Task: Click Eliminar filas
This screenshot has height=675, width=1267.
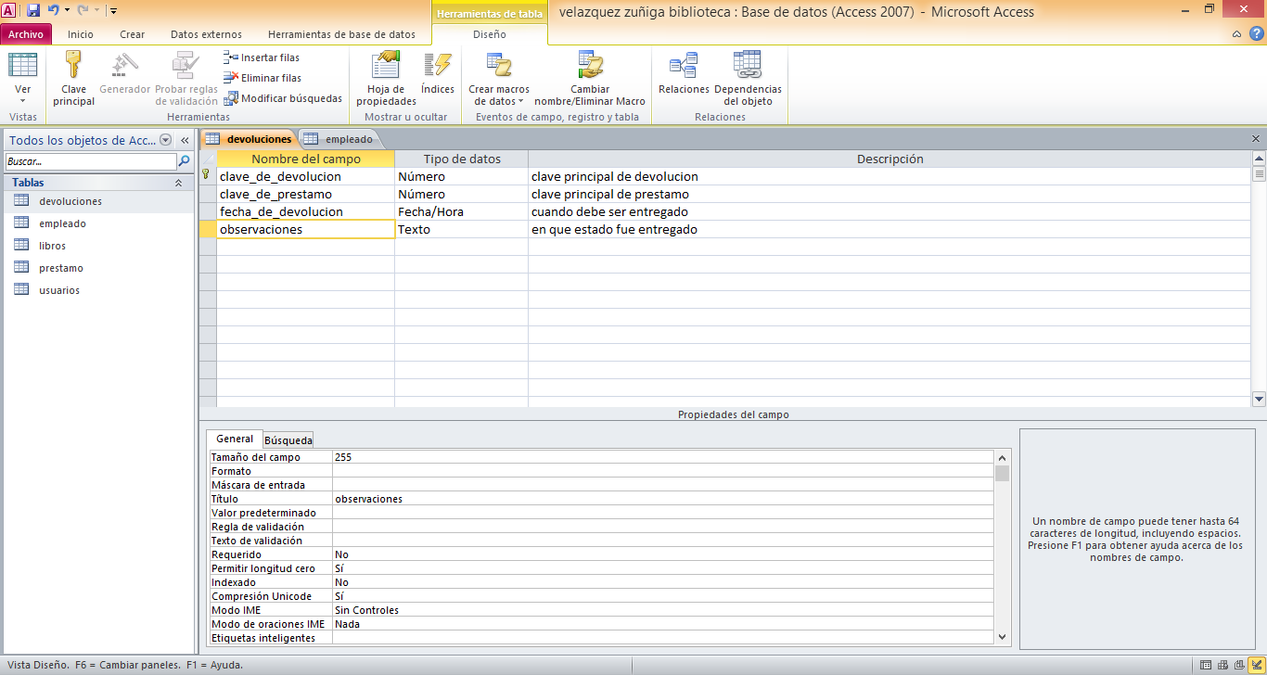Action: [x=262, y=78]
